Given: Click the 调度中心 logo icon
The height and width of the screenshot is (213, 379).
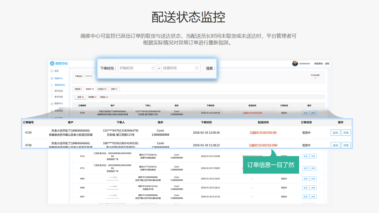Looking at the screenshot, I should [x=52, y=64].
